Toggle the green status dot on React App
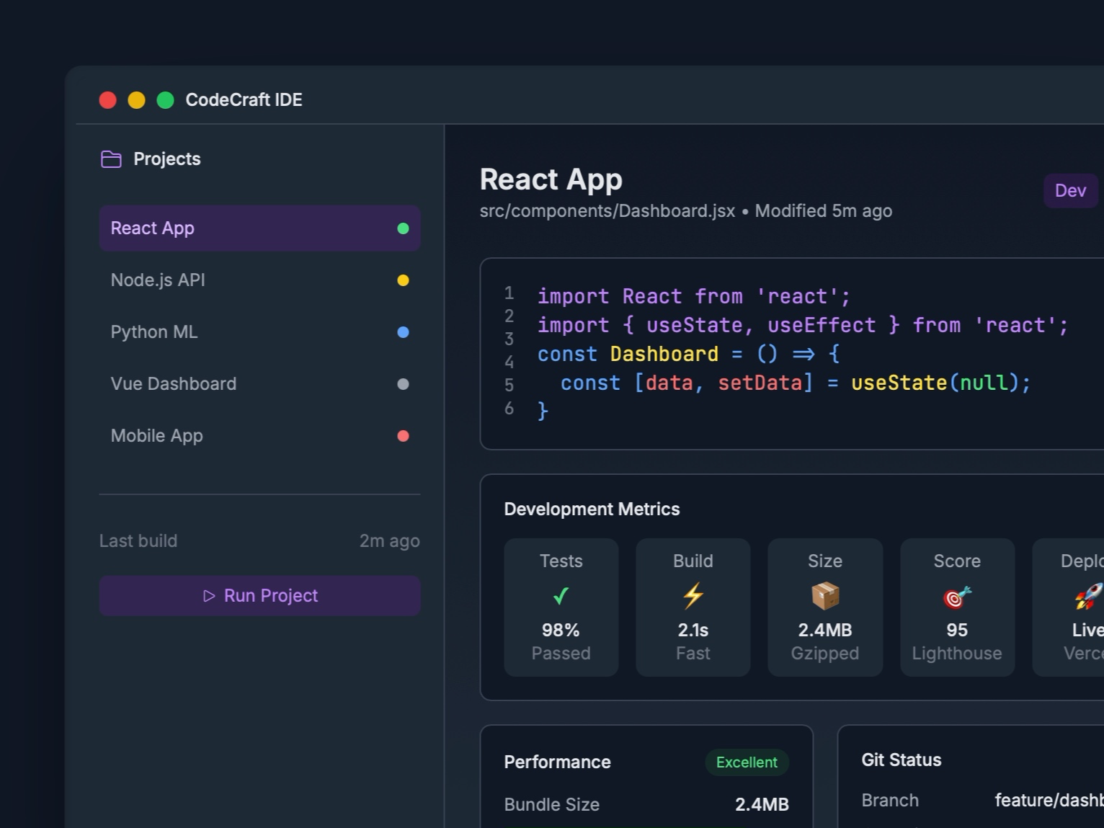Screen dimensions: 1104x828 (x=403, y=228)
